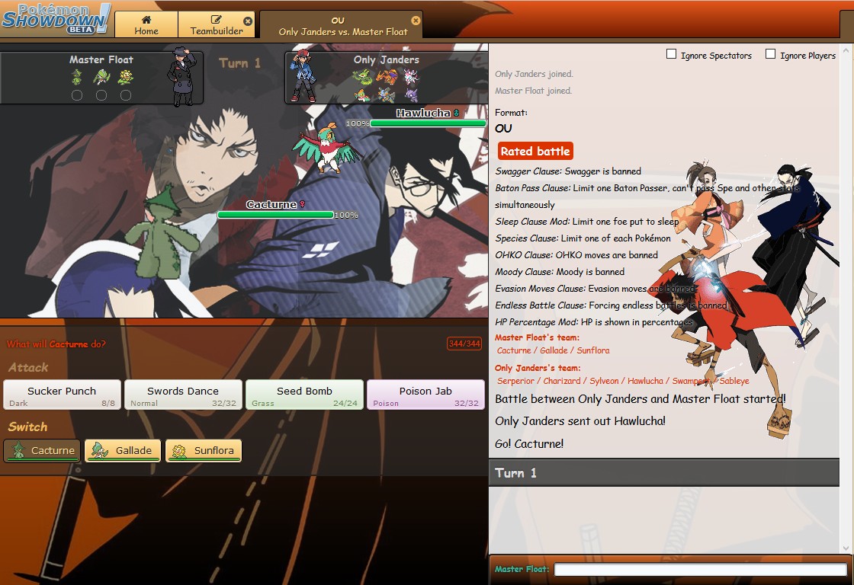Image resolution: width=854 pixels, height=585 pixels.
Task: Click Sylveon icon in Only Janders' team
Action: point(411,77)
